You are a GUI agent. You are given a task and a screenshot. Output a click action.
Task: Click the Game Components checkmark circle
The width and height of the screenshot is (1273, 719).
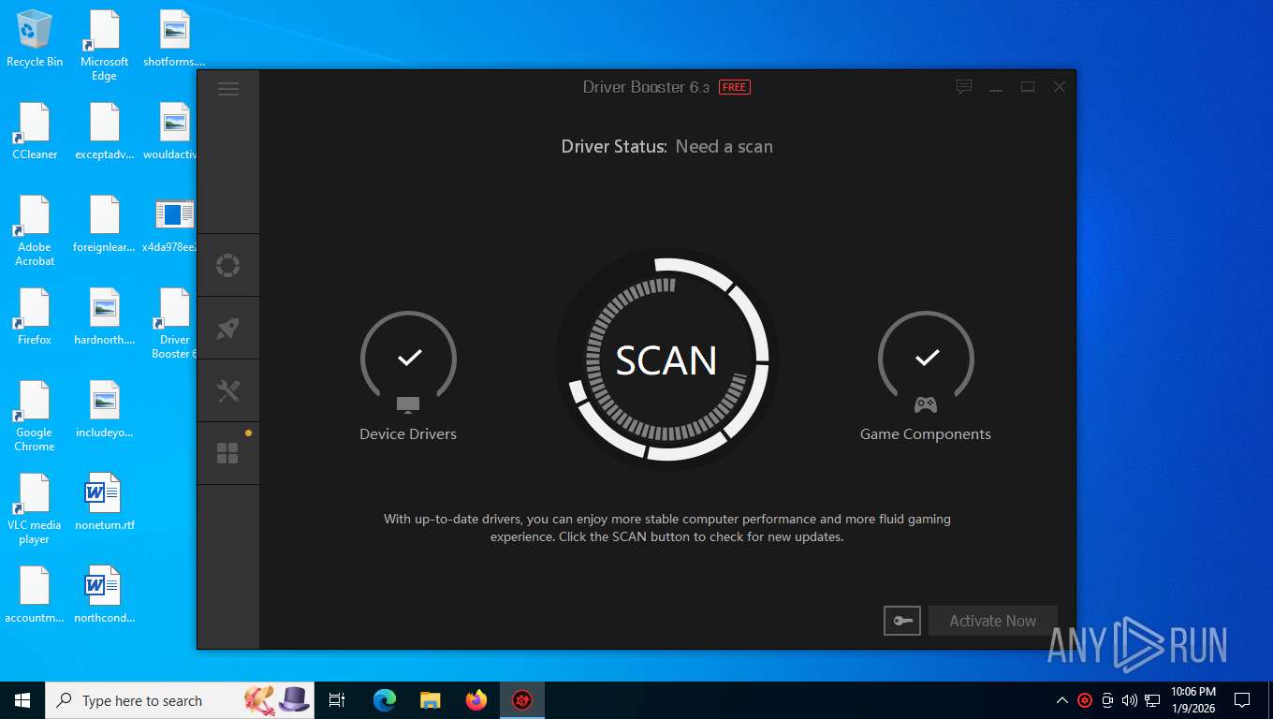(926, 359)
